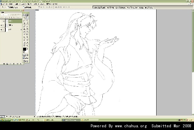Select the History Brush tool
Viewport: 194px width, 130px height.
27,29
